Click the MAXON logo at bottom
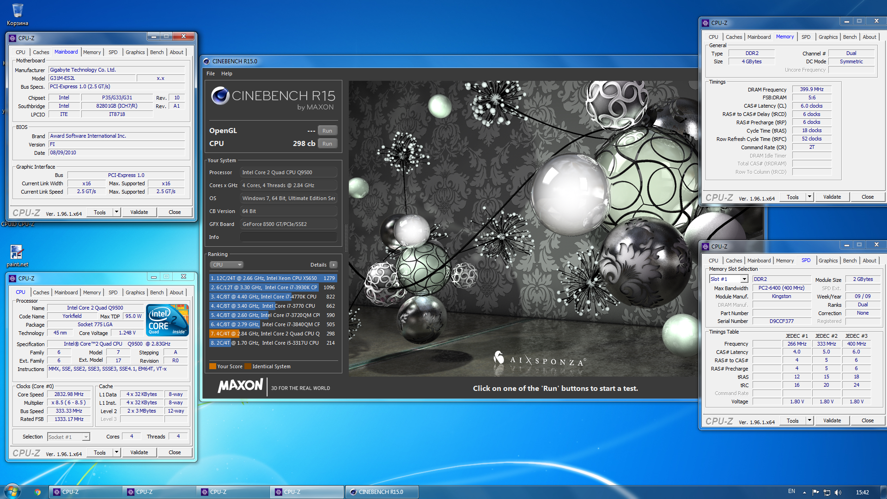Screen dimensions: 887x499 (x=240, y=385)
